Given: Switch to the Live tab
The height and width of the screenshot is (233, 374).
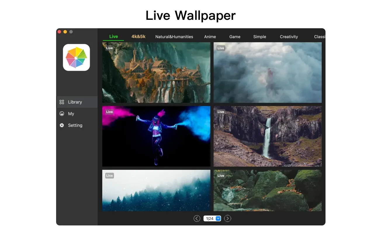Looking at the screenshot, I should click(113, 36).
